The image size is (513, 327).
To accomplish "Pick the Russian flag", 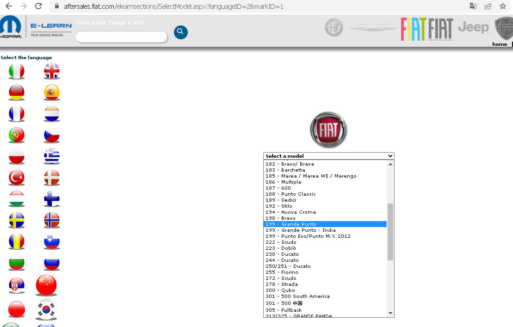I will [x=52, y=263].
